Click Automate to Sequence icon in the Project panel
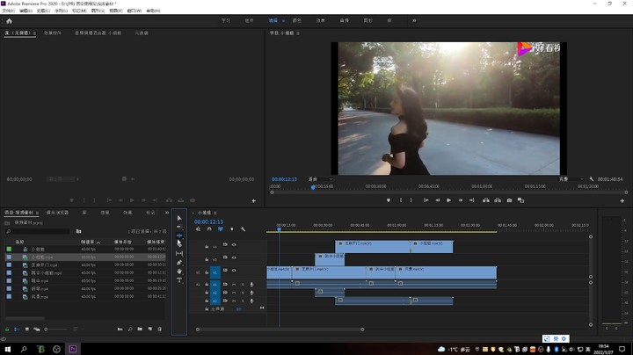The image size is (633, 355). pos(120,330)
